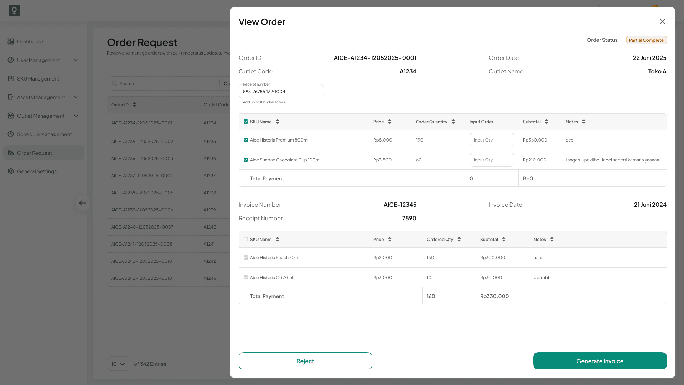Click the search magnifier icon
This screenshot has width=684, height=385.
(114, 83)
